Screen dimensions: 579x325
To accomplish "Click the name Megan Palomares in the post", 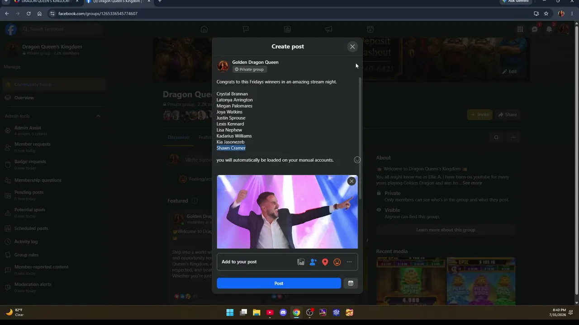I will click(234, 106).
